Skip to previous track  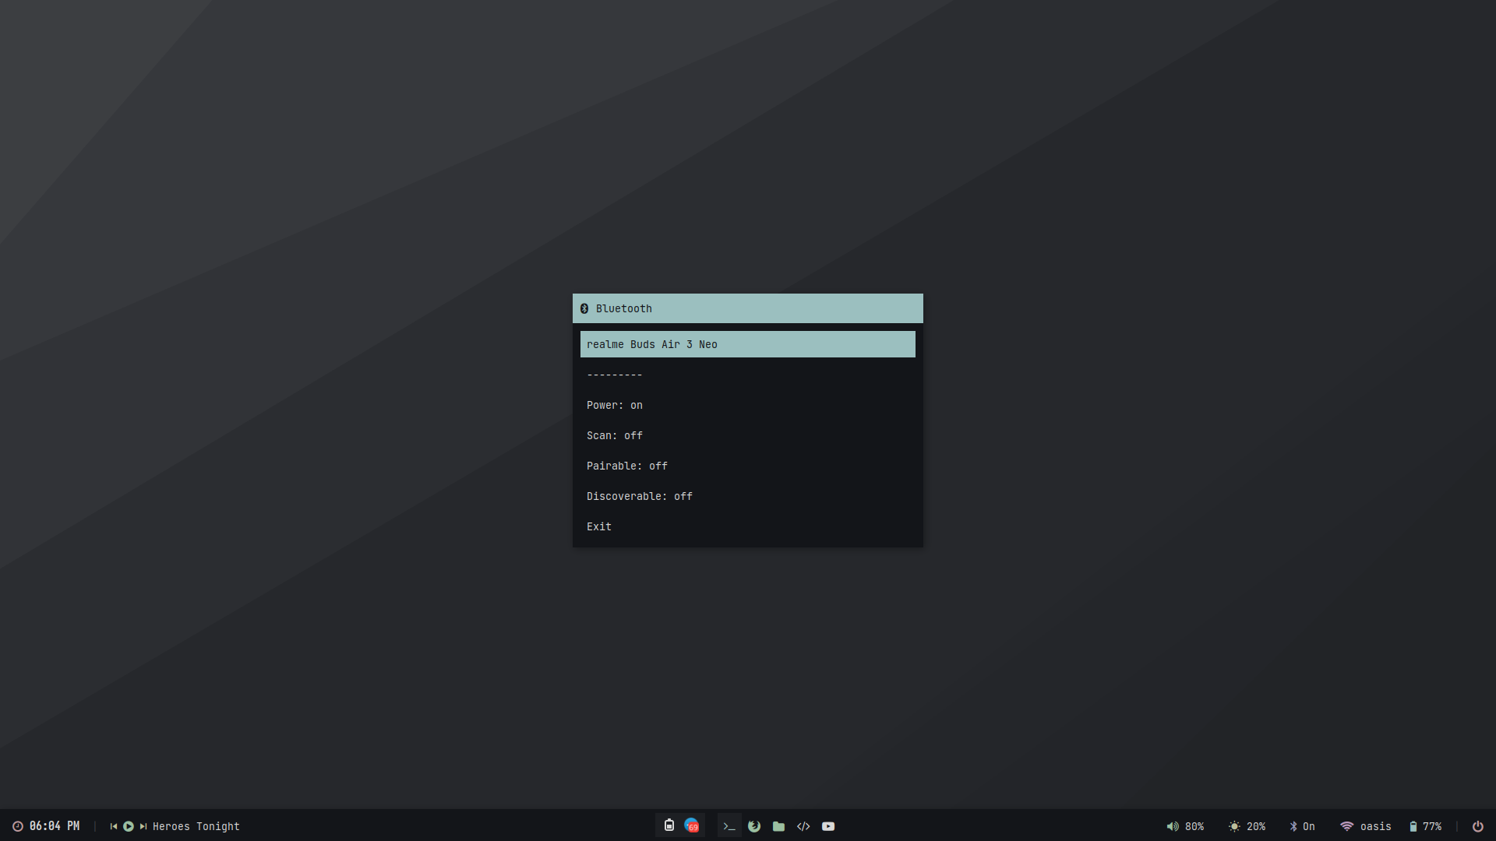click(114, 826)
